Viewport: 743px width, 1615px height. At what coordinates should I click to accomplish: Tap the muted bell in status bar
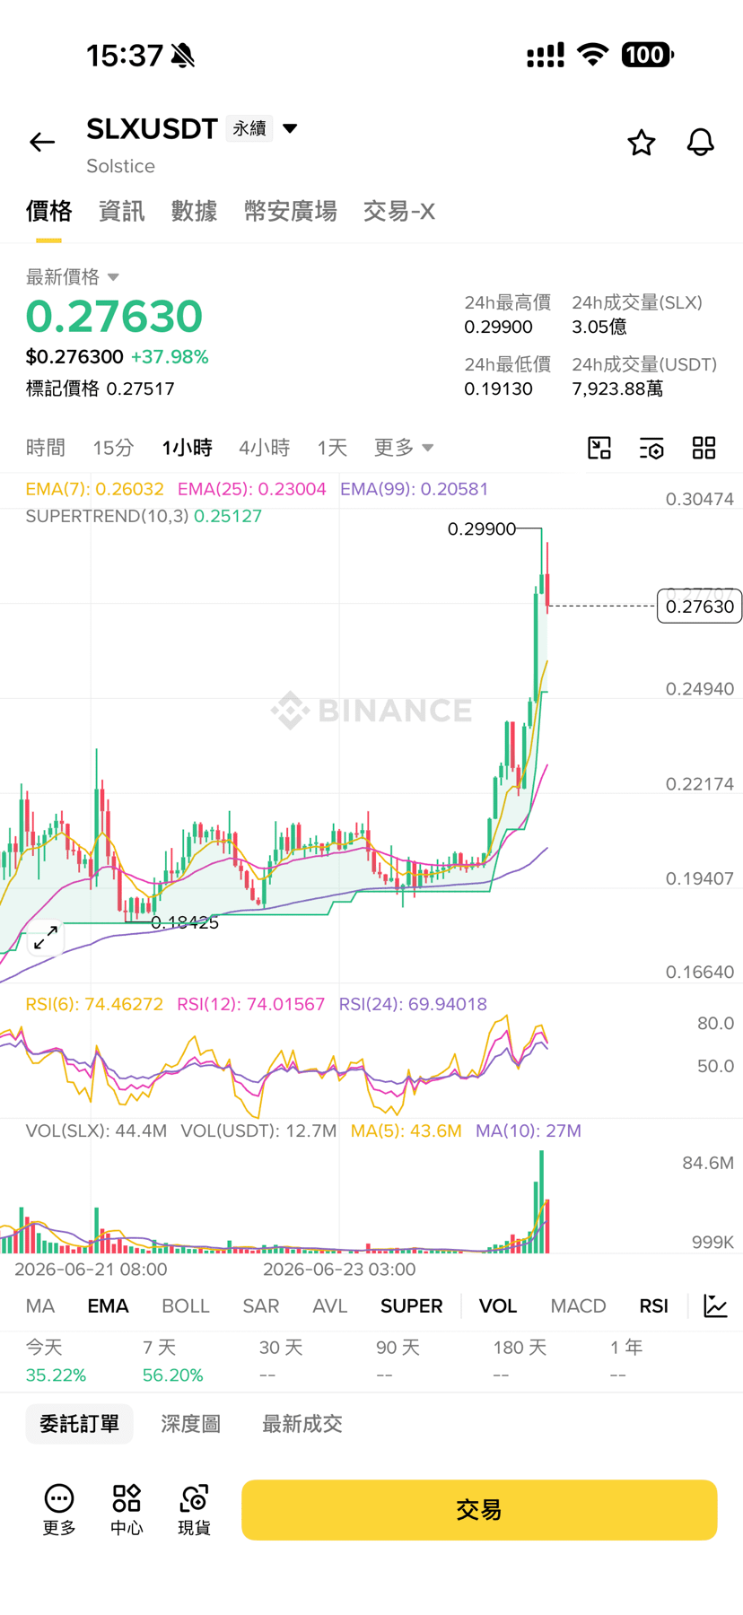click(183, 56)
